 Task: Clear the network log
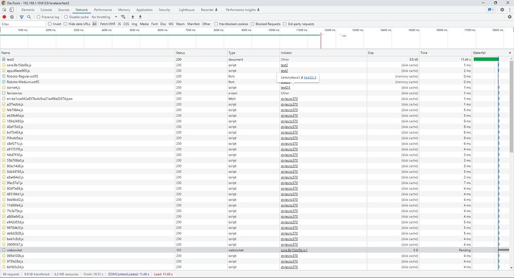[x=12, y=17]
